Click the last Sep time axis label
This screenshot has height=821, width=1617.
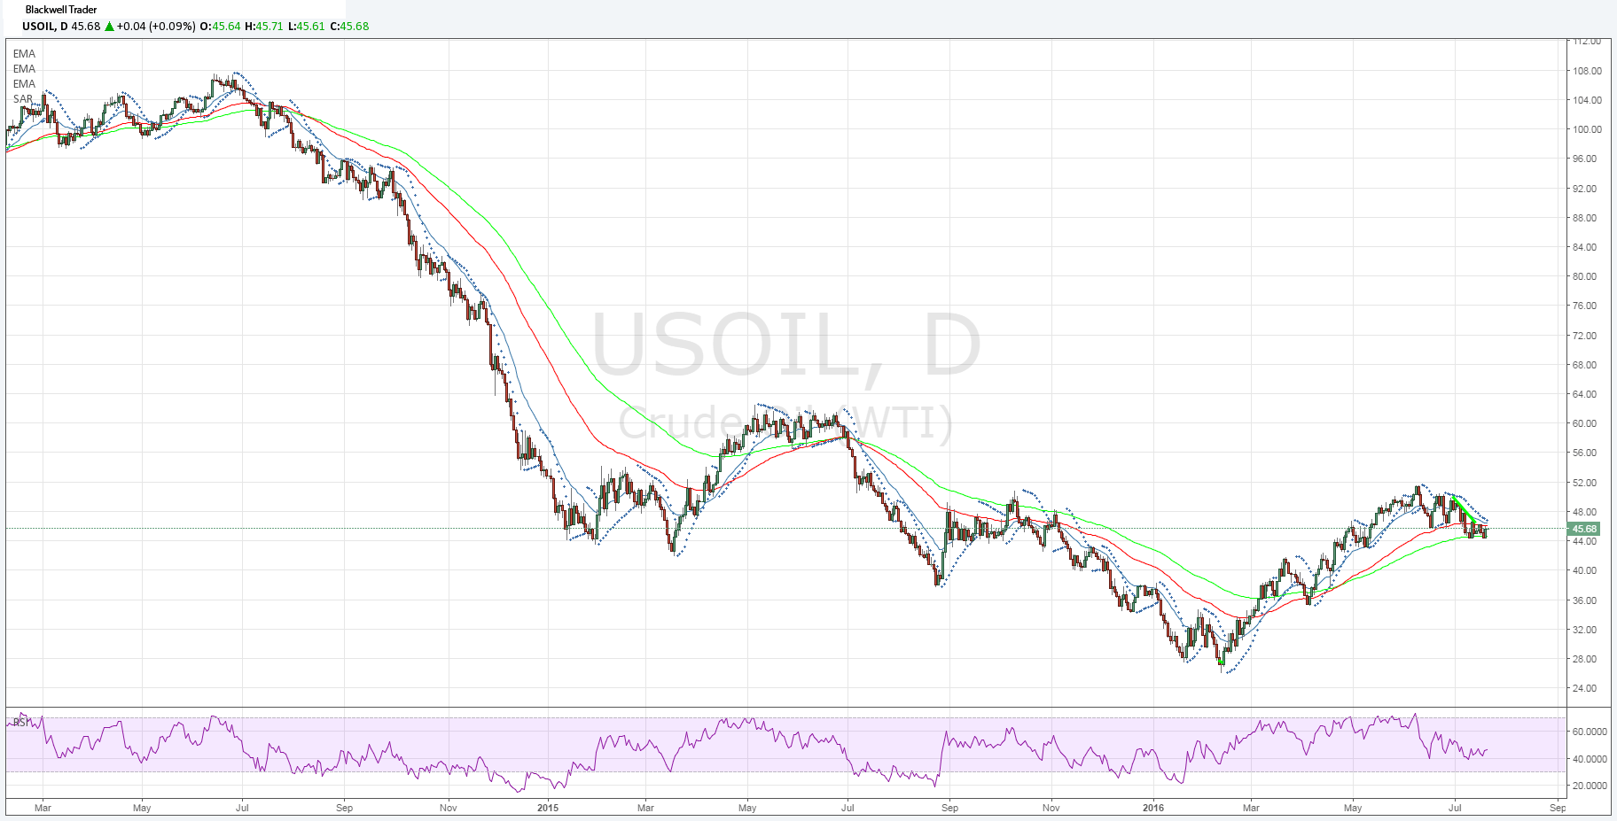tap(1558, 808)
